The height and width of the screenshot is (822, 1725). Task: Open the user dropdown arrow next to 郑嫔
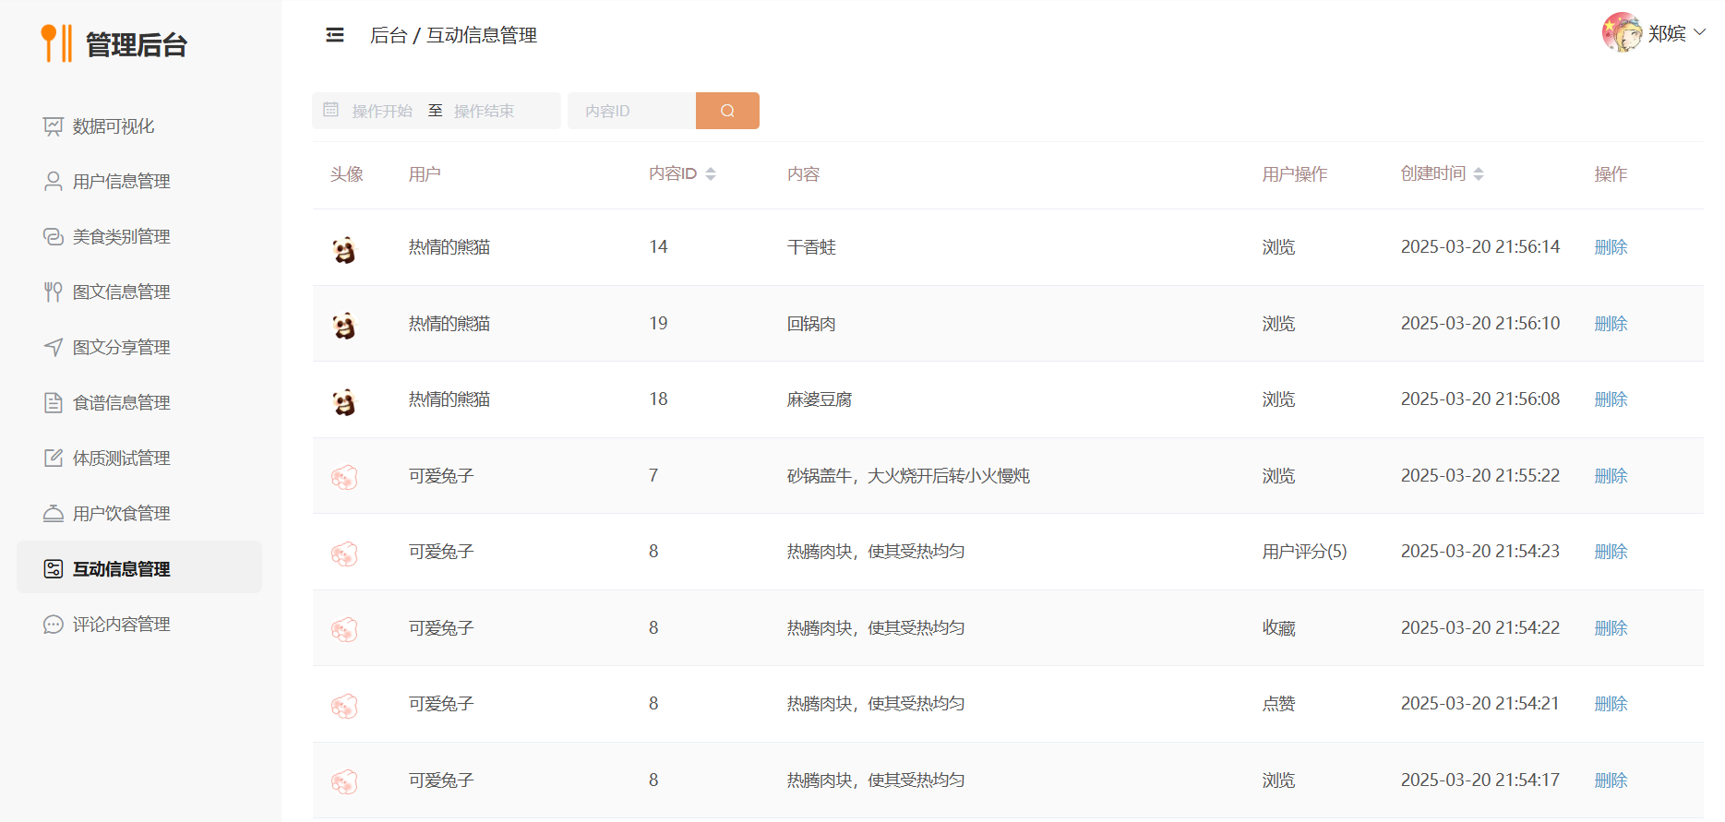click(x=1699, y=32)
